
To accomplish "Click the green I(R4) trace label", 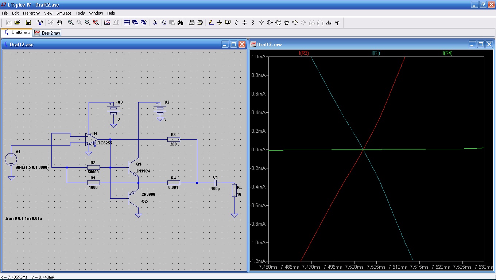I will pyautogui.click(x=447, y=53).
